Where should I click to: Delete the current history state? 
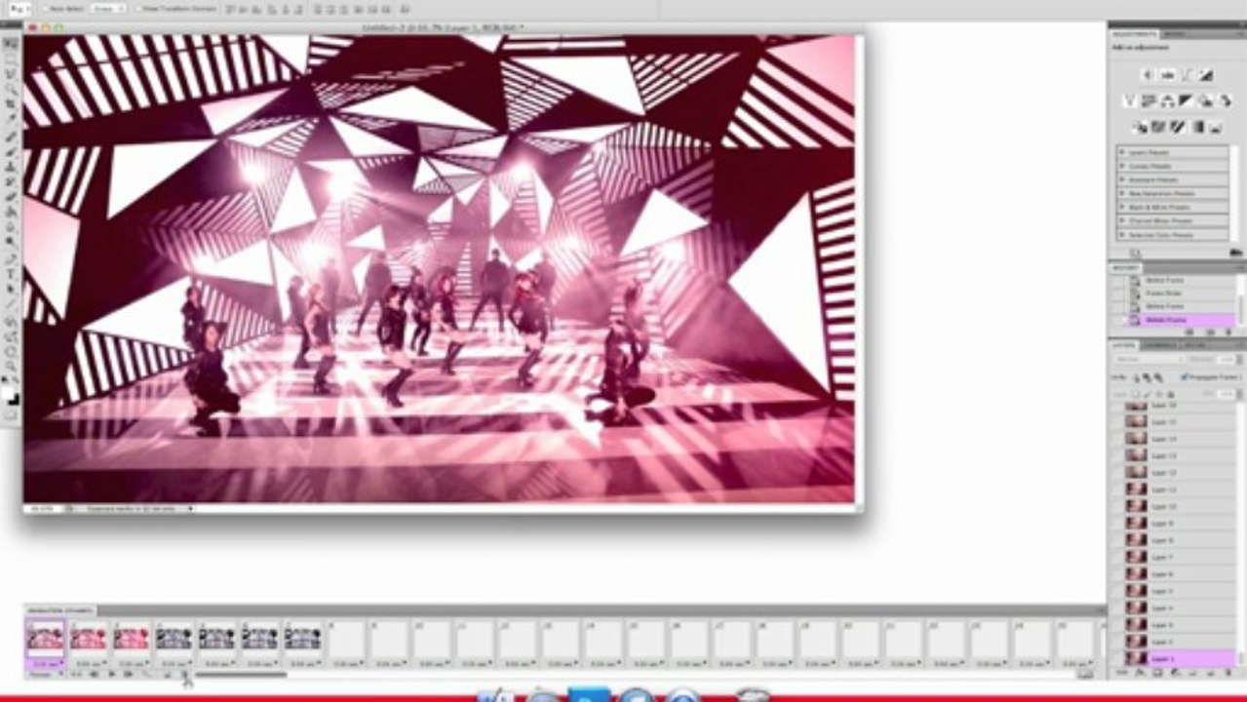coord(1228,332)
